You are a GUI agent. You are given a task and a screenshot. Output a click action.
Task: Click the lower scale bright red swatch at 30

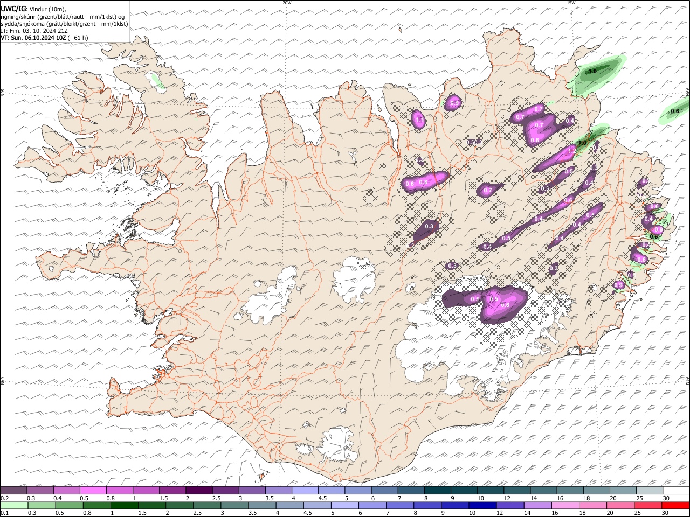click(x=675, y=506)
